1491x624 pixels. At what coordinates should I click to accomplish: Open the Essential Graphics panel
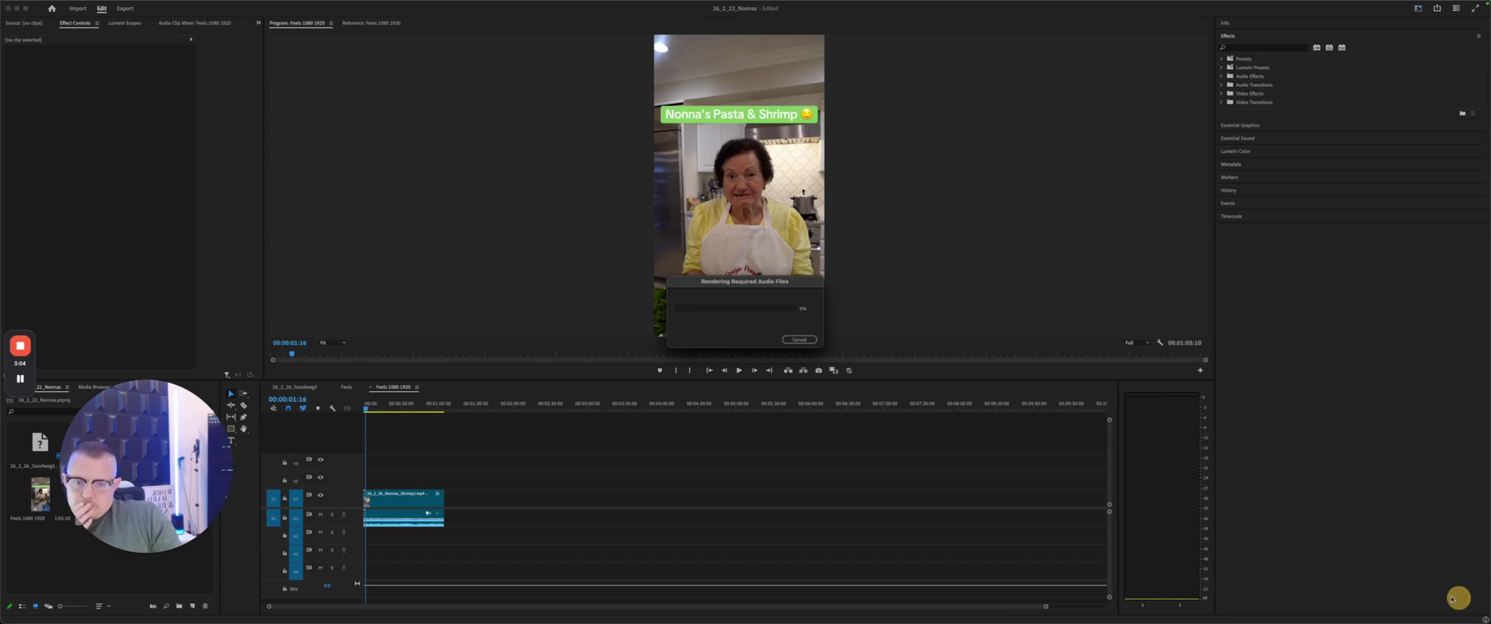pyautogui.click(x=1240, y=125)
